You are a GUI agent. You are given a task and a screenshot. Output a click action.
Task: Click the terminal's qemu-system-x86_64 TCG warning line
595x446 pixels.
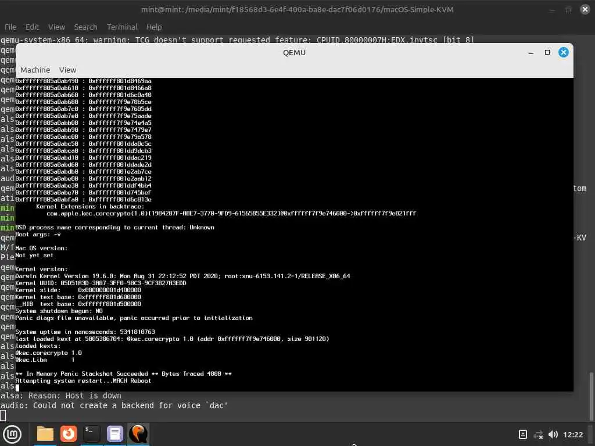(x=237, y=39)
